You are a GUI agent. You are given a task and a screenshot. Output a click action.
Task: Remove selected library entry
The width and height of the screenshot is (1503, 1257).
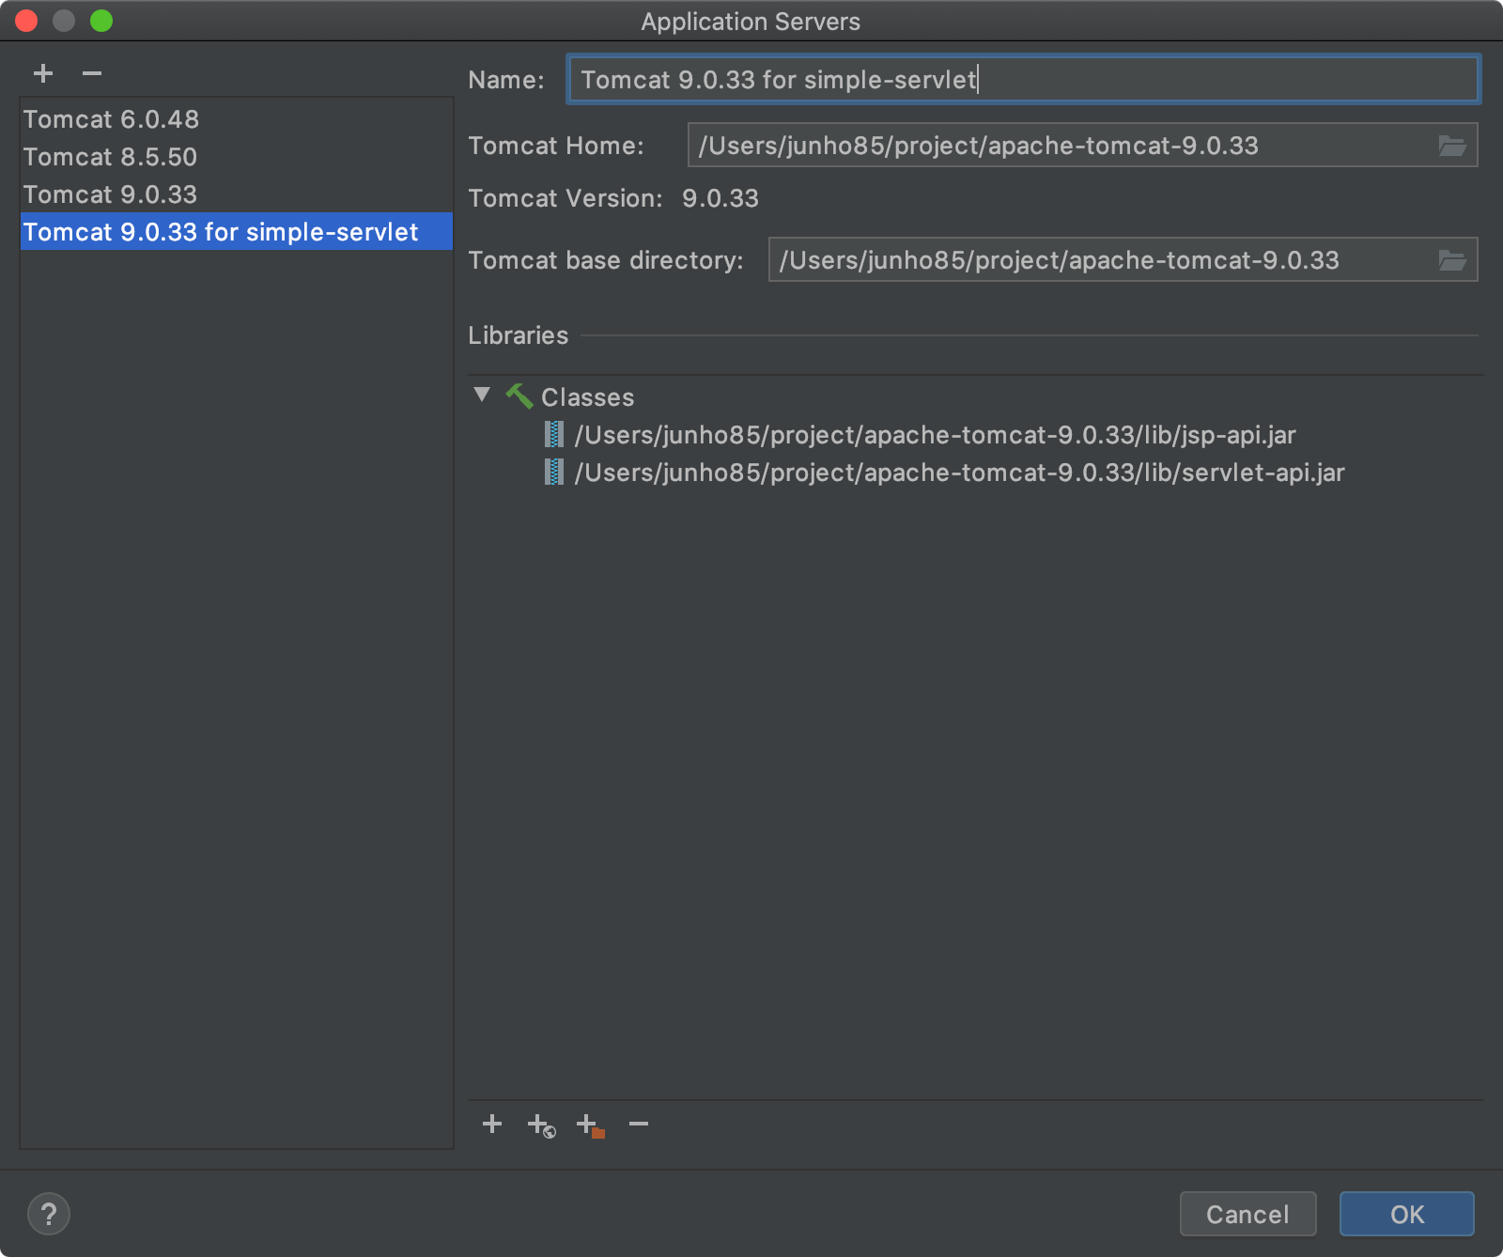[639, 1124]
